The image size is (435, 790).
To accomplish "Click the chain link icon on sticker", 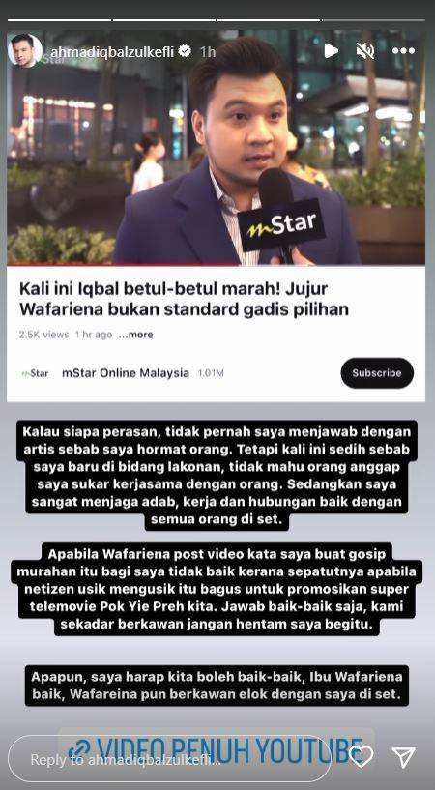I will tap(79, 749).
